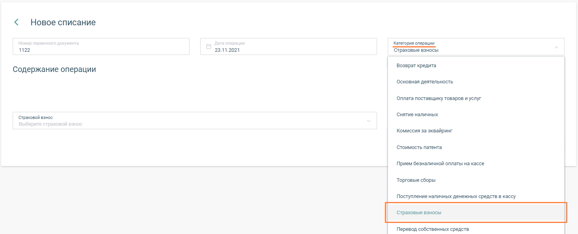The width and height of the screenshot is (578, 234).
Task: Expand the Страховой взнос dropdown chevron
Action: click(369, 121)
